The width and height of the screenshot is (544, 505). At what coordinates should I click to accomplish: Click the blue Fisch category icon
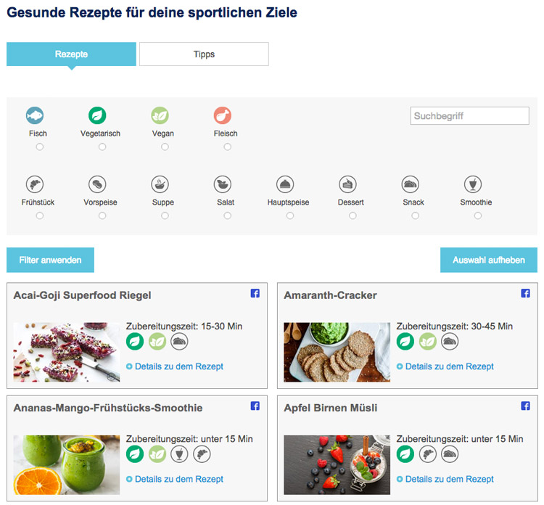tap(35, 115)
